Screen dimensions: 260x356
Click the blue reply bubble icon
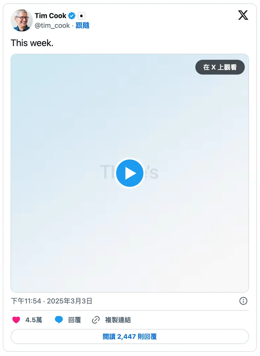pos(59,320)
